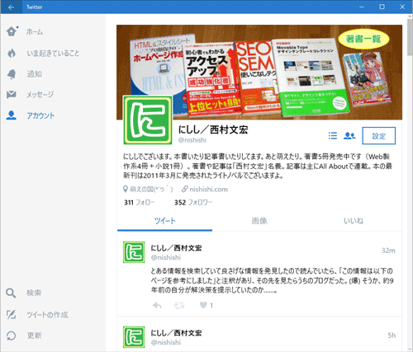Open 通知 in sidebar

(x=34, y=74)
